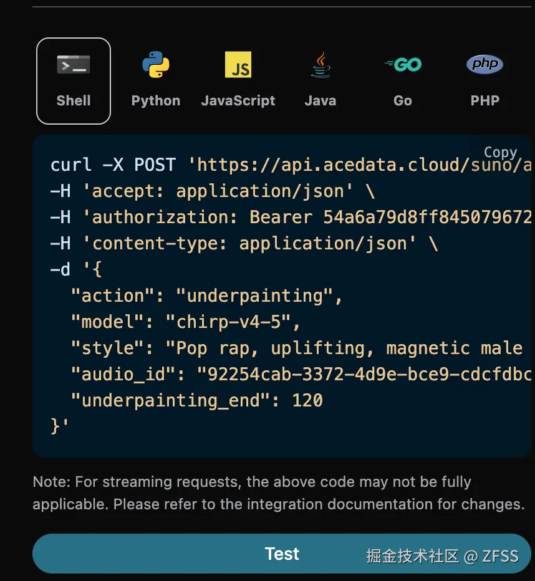Viewport: 535px width, 581px height.
Task: Select the PHP logo icon
Action: [485, 64]
